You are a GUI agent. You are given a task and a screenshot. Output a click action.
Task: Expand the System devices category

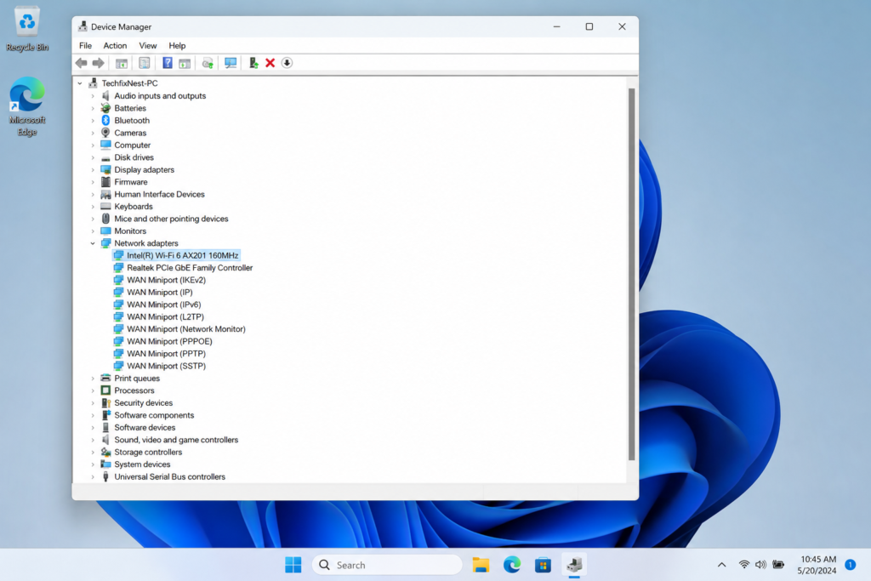pyautogui.click(x=93, y=464)
